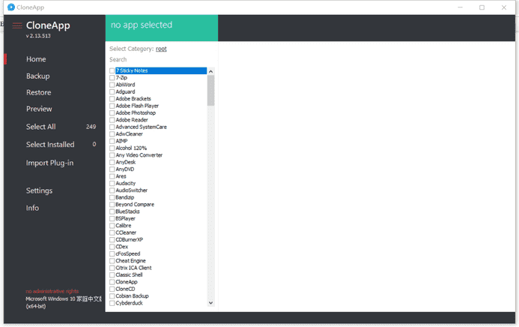Minimize the CloneApp window
519x327 pixels.
(x=460, y=7)
